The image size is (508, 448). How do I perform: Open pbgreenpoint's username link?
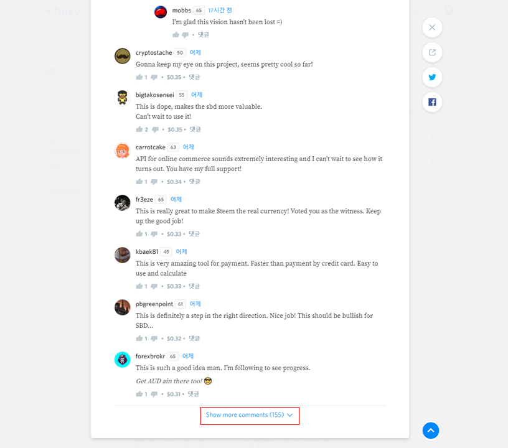pos(154,304)
